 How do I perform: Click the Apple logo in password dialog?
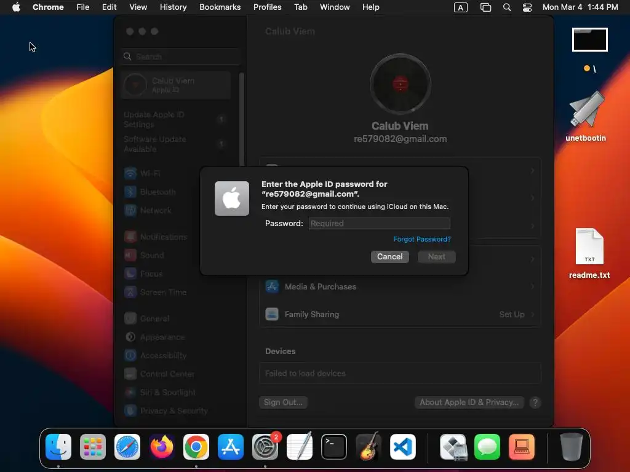coord(232,199)
